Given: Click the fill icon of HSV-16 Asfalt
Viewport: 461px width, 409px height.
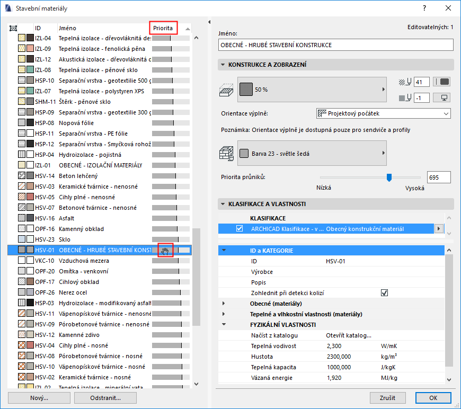Looking at the screenshot, I should coord(22,218).
